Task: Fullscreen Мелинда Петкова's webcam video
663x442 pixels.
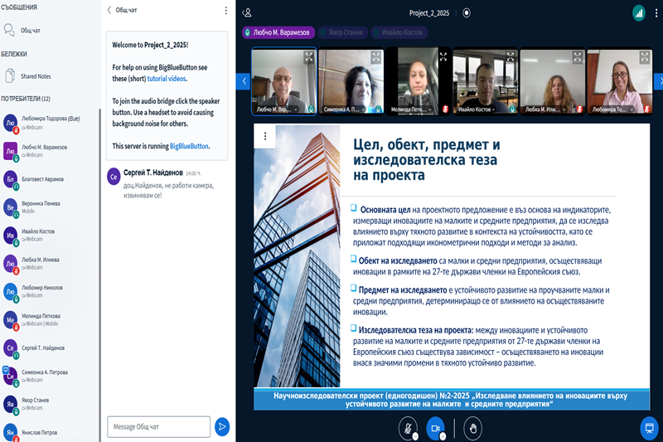Action: [x=443, y=57]
